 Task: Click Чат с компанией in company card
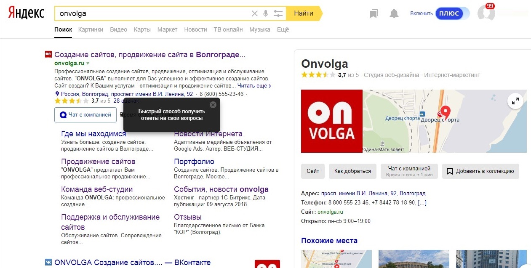coord(409,171)
